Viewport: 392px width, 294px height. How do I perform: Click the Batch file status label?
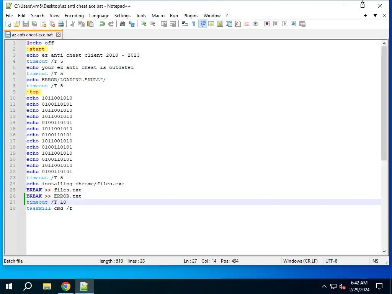(13, 261)
